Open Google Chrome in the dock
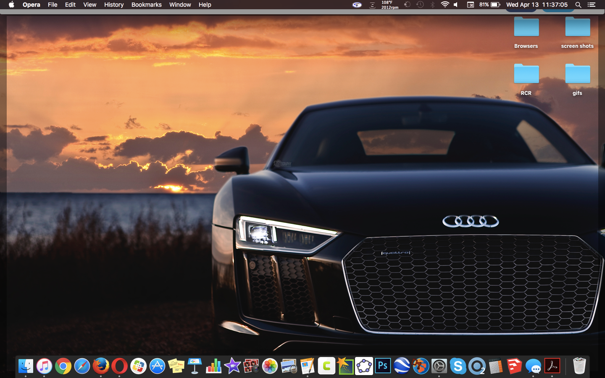This screenshot has height=378, width=605. pos(63,366)
